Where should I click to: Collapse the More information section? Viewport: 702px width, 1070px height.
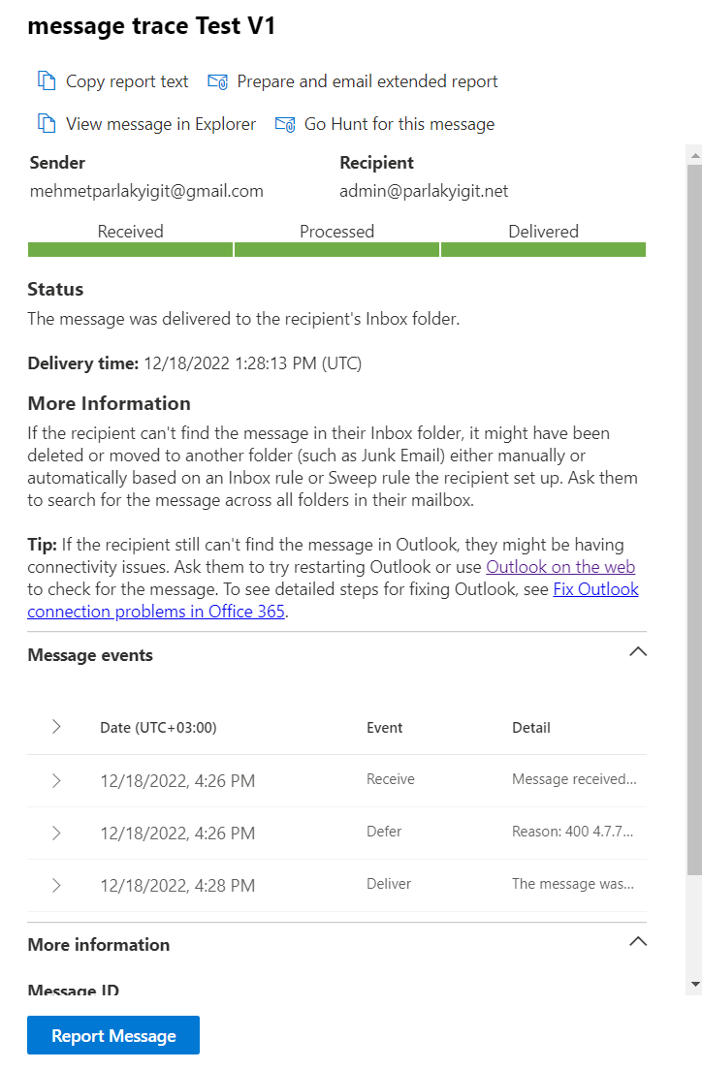click(637, 941)
